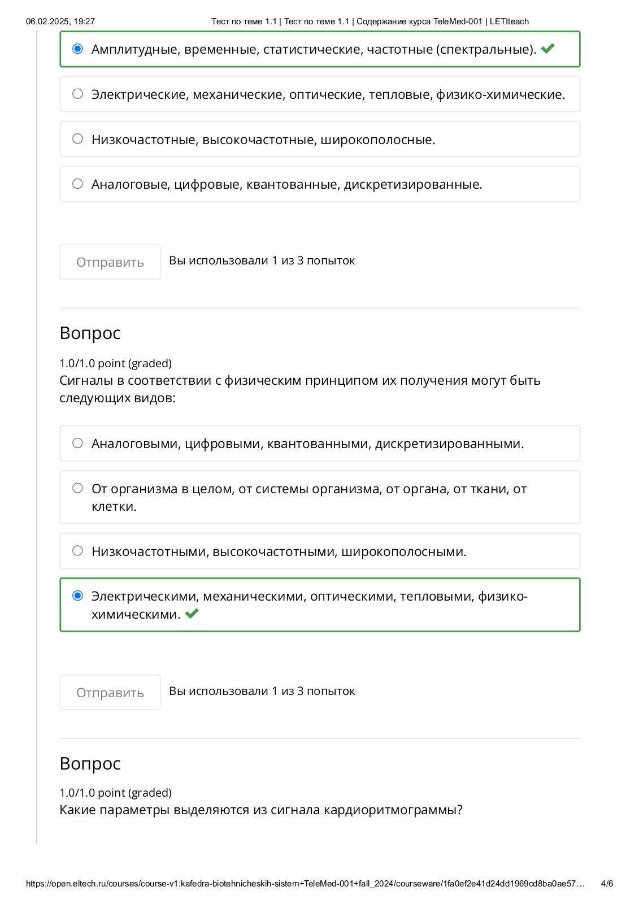
Task: Select the Амплитудные, временные, статистические radio
Action: pos(77,49)
